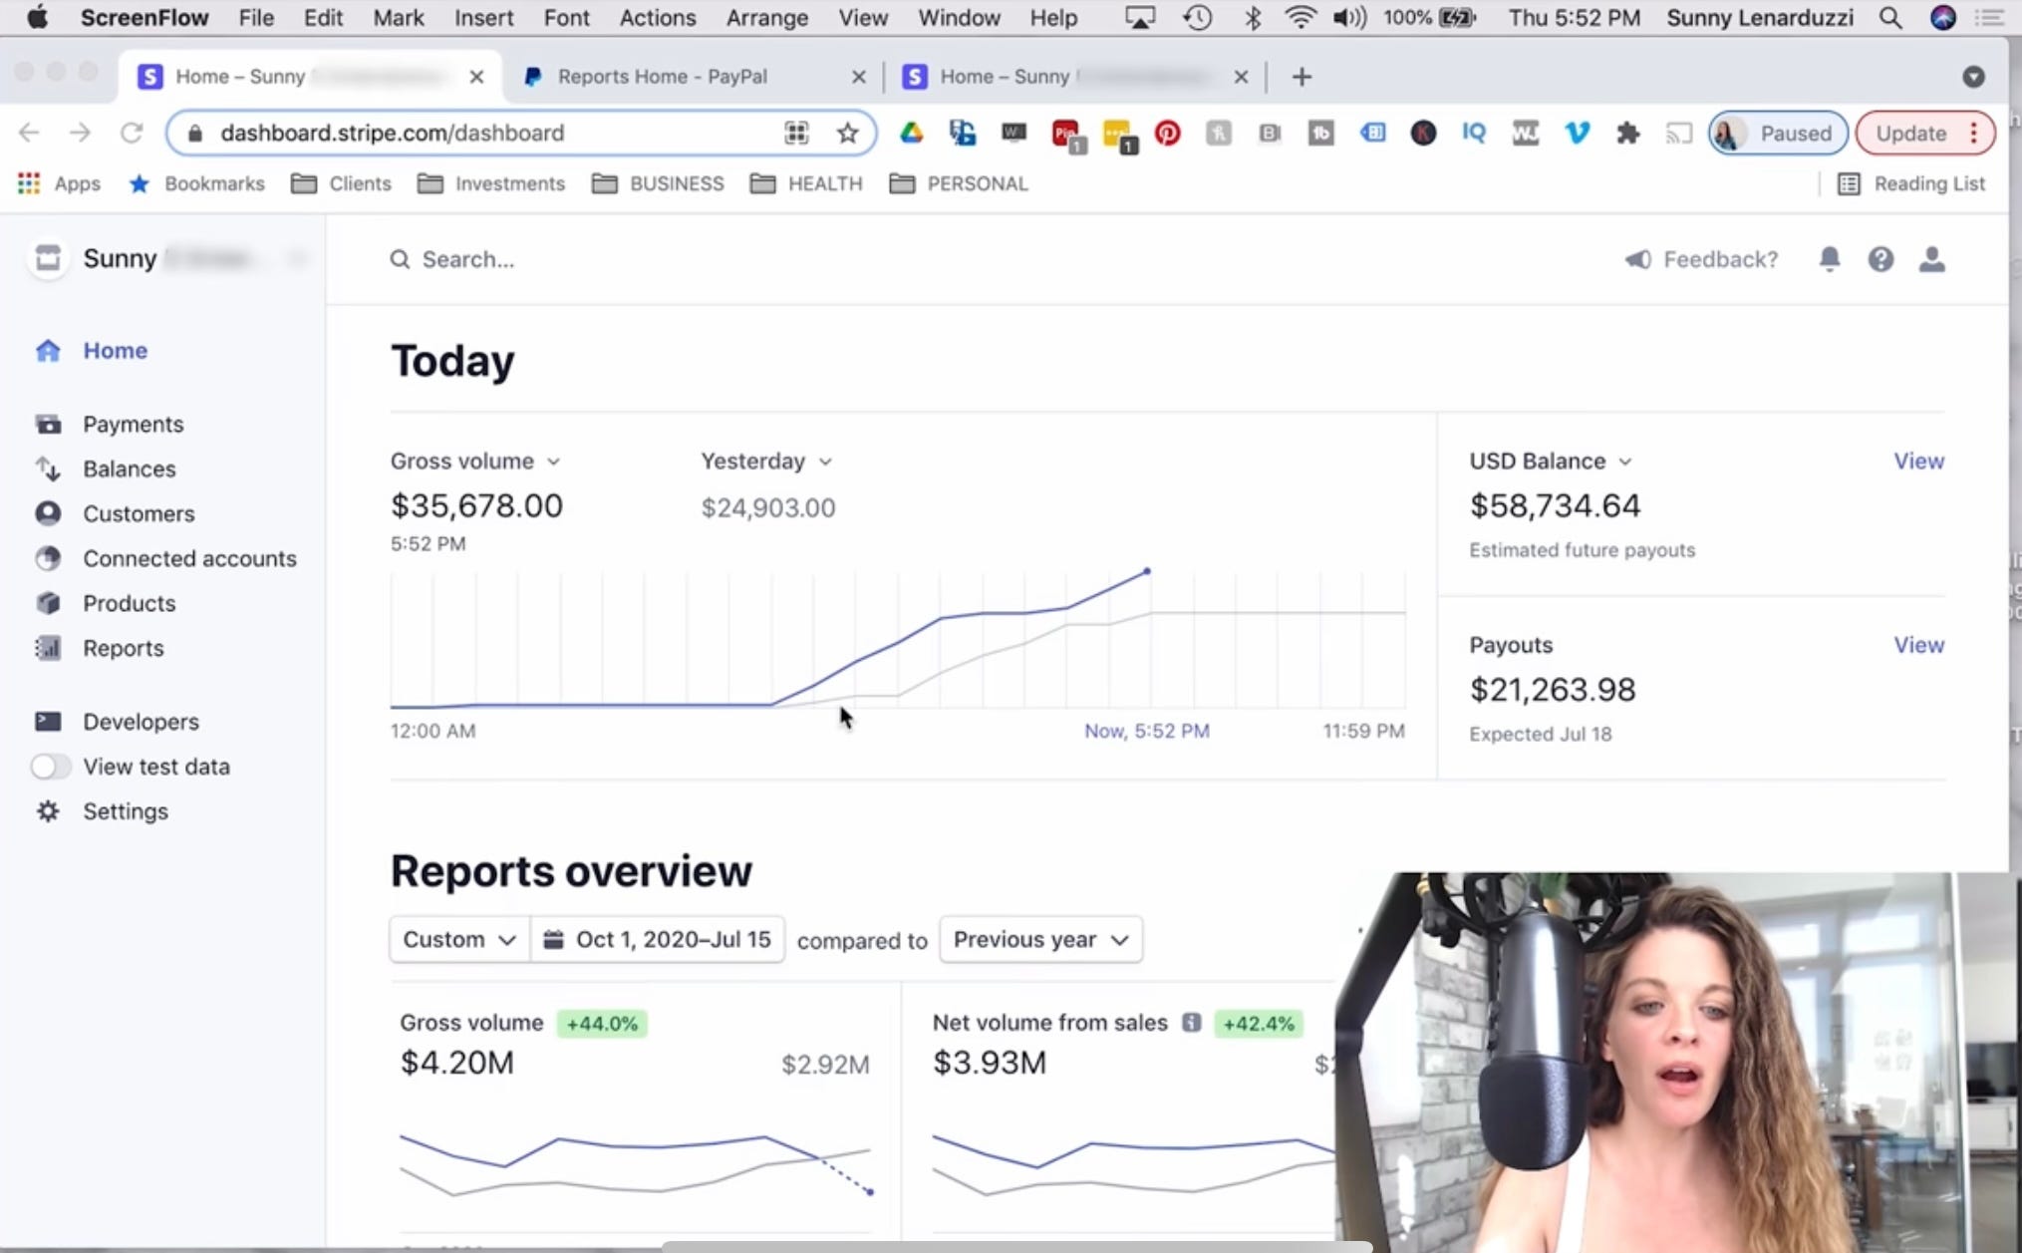Enable View test data
The height and width of the screenshot is (1253, 2022).
(51, 767)
